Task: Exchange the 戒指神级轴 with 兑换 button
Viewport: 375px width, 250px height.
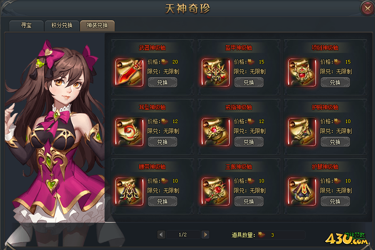Action: pyautogui.click(x=249, y=142)
